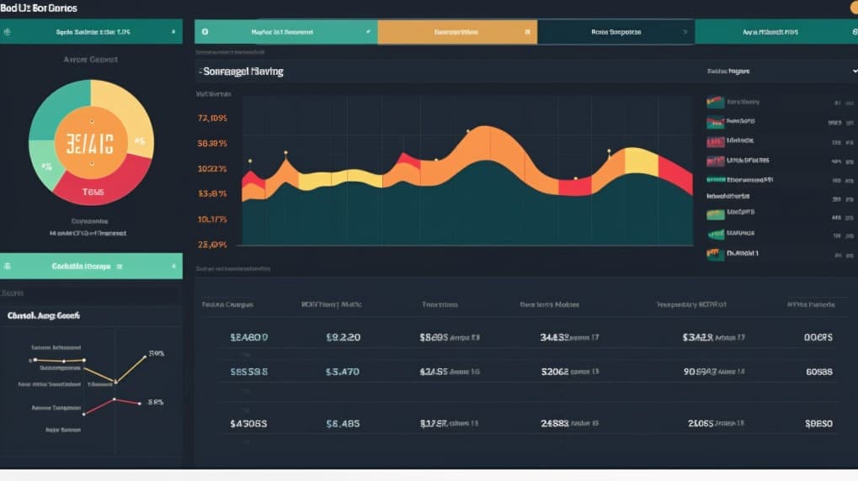Viewport: 858px width, 481px height.
Task: Expand the 'Sonraagel Having' section header
Action: point(243,71)
